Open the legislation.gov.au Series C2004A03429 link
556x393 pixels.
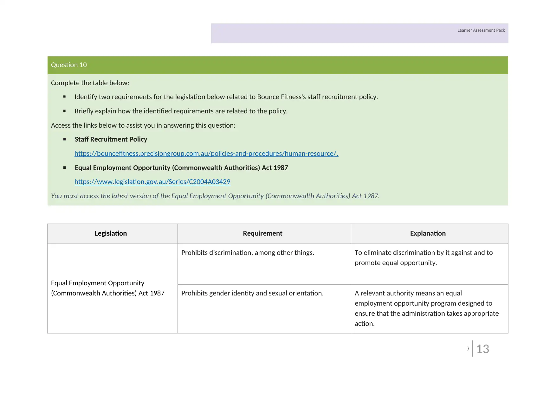point(152,182)
